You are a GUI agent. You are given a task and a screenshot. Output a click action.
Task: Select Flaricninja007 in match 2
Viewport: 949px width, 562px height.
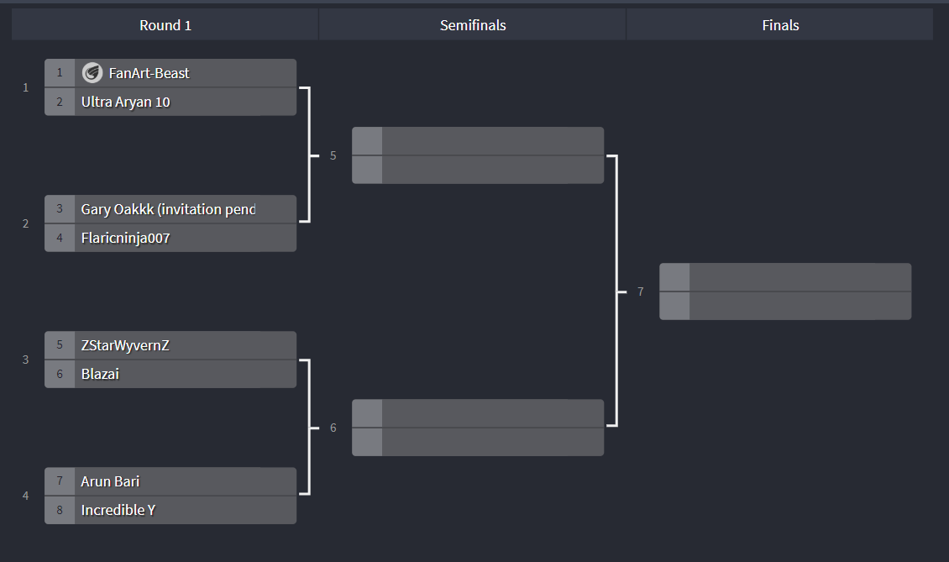pyautogui.click(x=170, y=238)
